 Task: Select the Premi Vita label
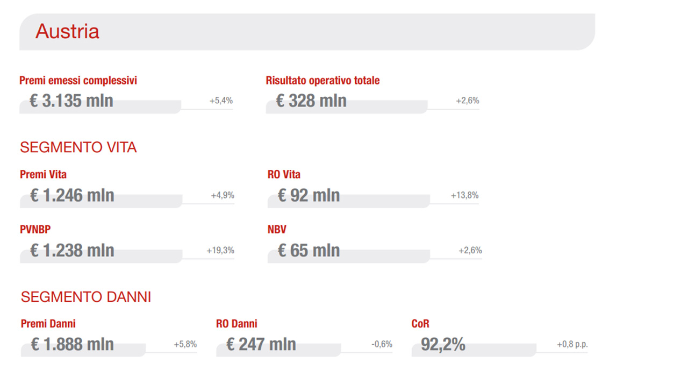[x=44, y=175]
